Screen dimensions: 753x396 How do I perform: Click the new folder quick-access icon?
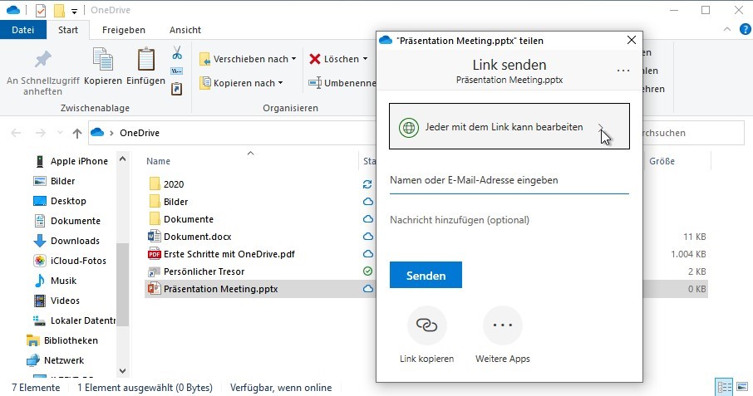pos(59,10)
